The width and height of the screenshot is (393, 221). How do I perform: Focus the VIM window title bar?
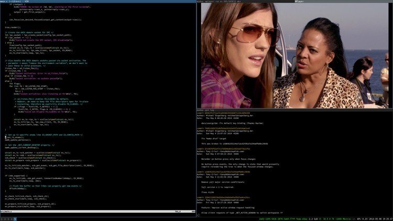(x=98, y=1)
